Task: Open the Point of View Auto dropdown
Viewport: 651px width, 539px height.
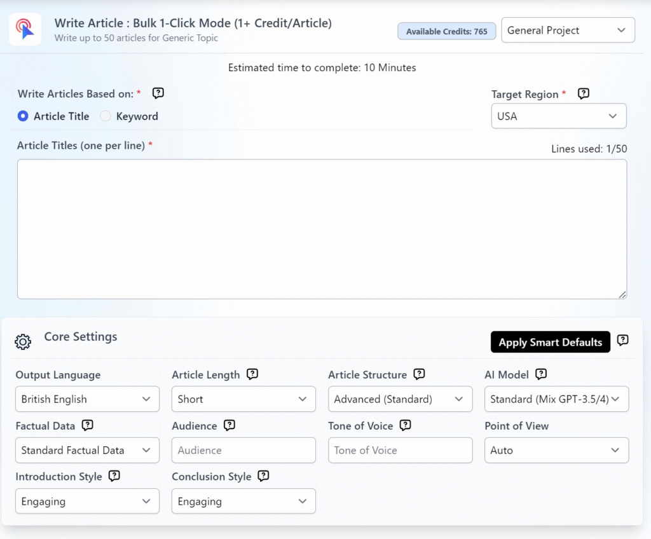Action: (556, 450)
